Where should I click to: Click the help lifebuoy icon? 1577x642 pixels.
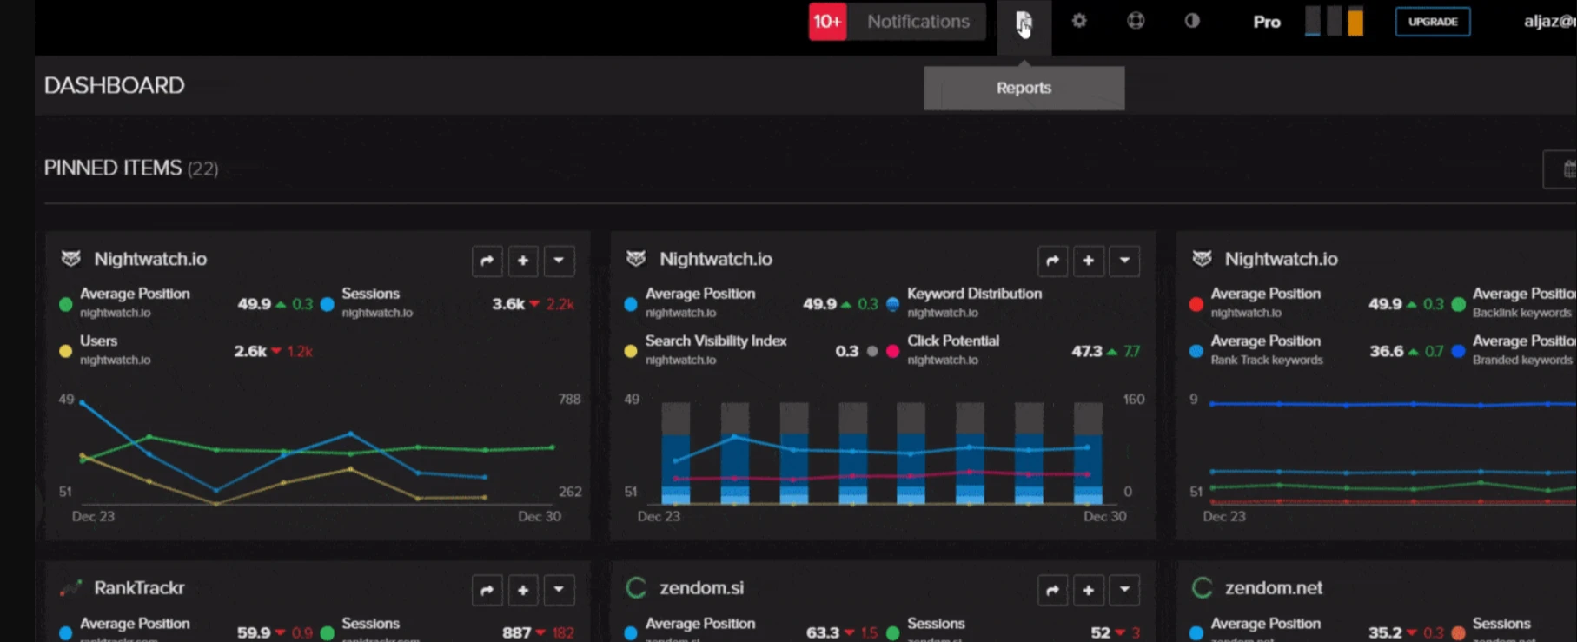tap(1136, 21)
